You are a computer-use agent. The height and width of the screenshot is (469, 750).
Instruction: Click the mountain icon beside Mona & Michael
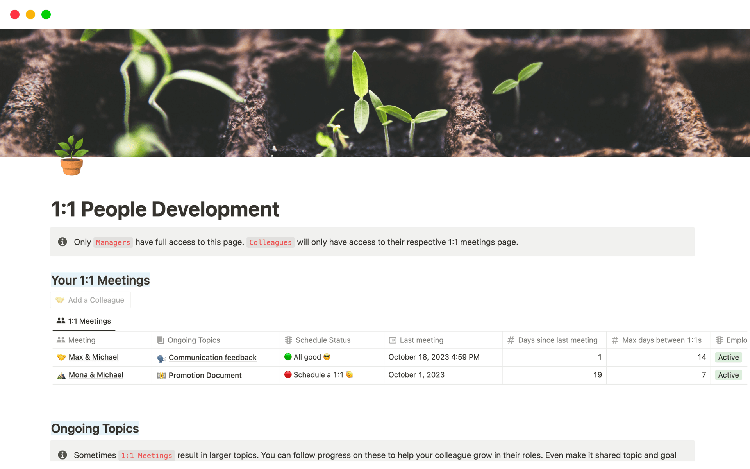click(x=61, y=375)
